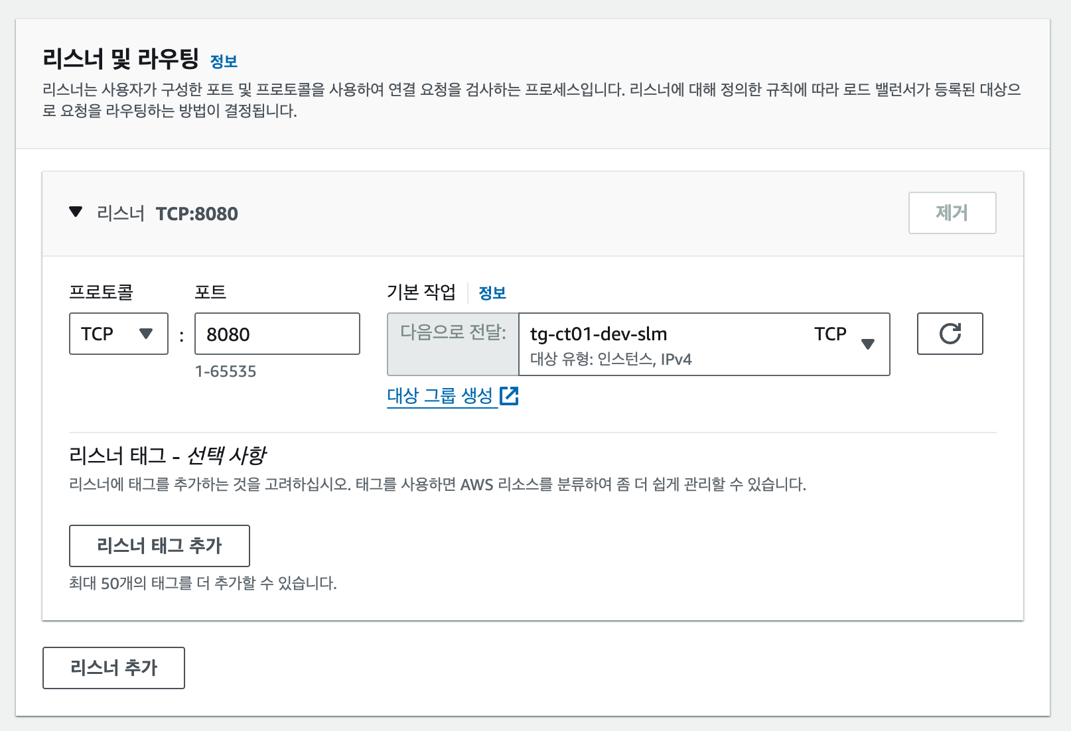Click 대상 유형: 인스턴스, IPv4 description
Image resolution: width=1071 pixels, height=731 pixels.
pyautogui.click(x=610, y=360)
